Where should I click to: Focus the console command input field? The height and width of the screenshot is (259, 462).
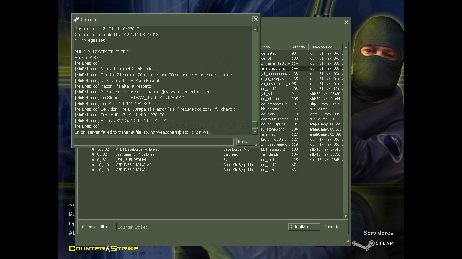point(154,142)
